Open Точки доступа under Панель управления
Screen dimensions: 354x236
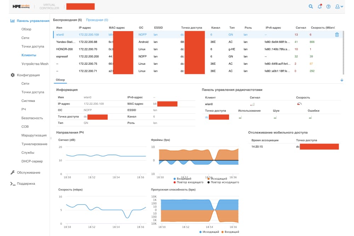[33, 46]
